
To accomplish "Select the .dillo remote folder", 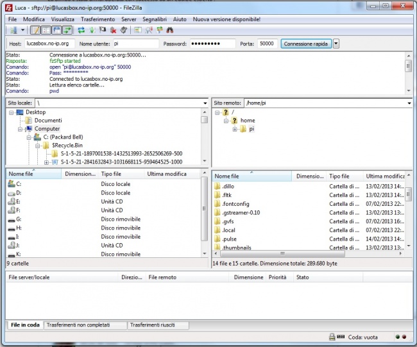I will (309, 187).
